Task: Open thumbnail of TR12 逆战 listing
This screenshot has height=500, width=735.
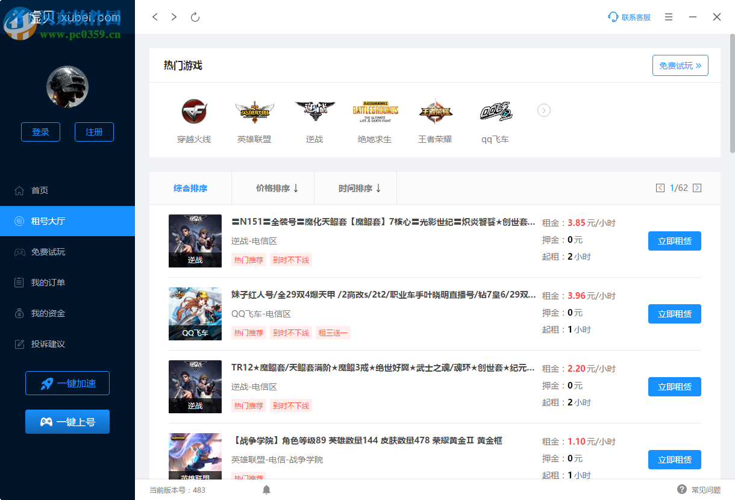Action: [195, 387]
